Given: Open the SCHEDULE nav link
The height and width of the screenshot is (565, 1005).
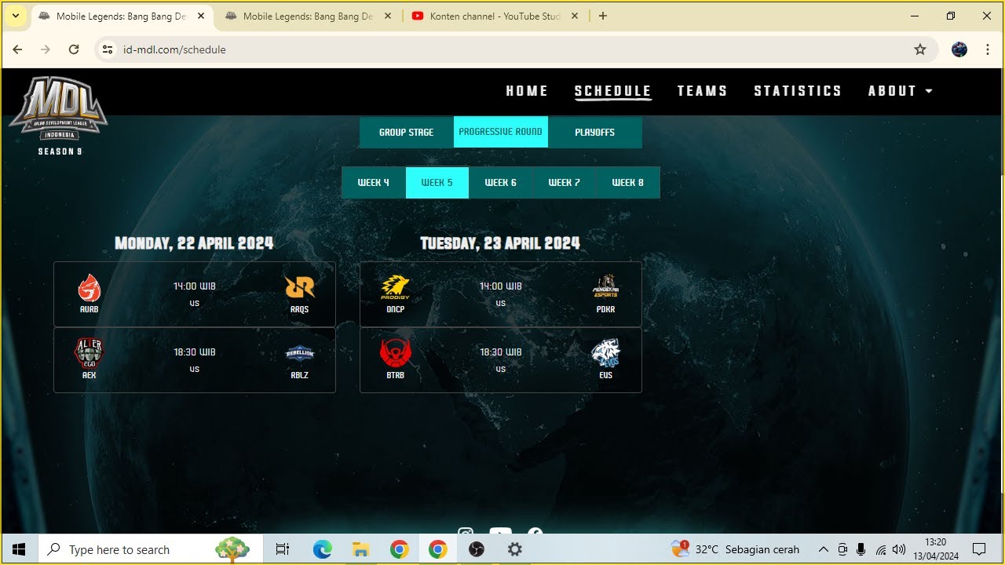Looking at the screenshot, I should point(613,91).
